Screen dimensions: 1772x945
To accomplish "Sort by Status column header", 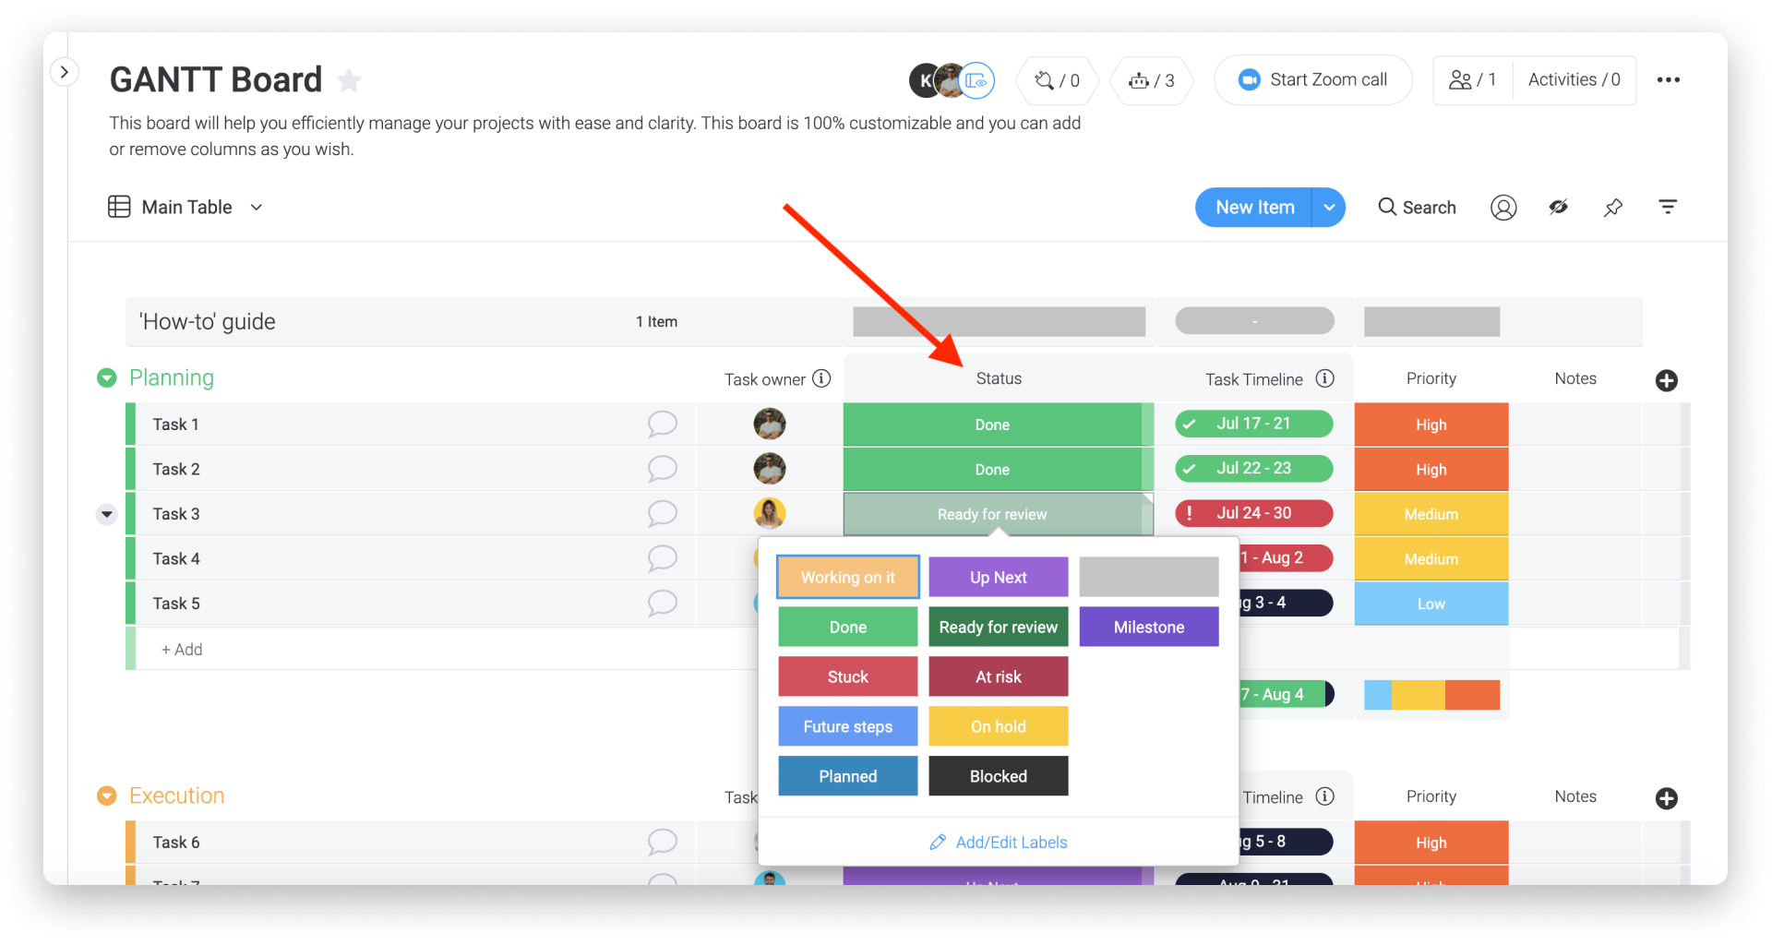I will click(998, 378).
